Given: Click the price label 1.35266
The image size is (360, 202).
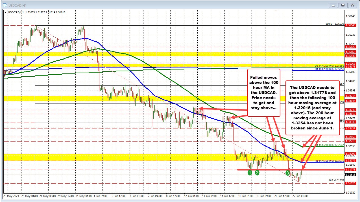Looking at the screenshot, I should click(350, 64).
